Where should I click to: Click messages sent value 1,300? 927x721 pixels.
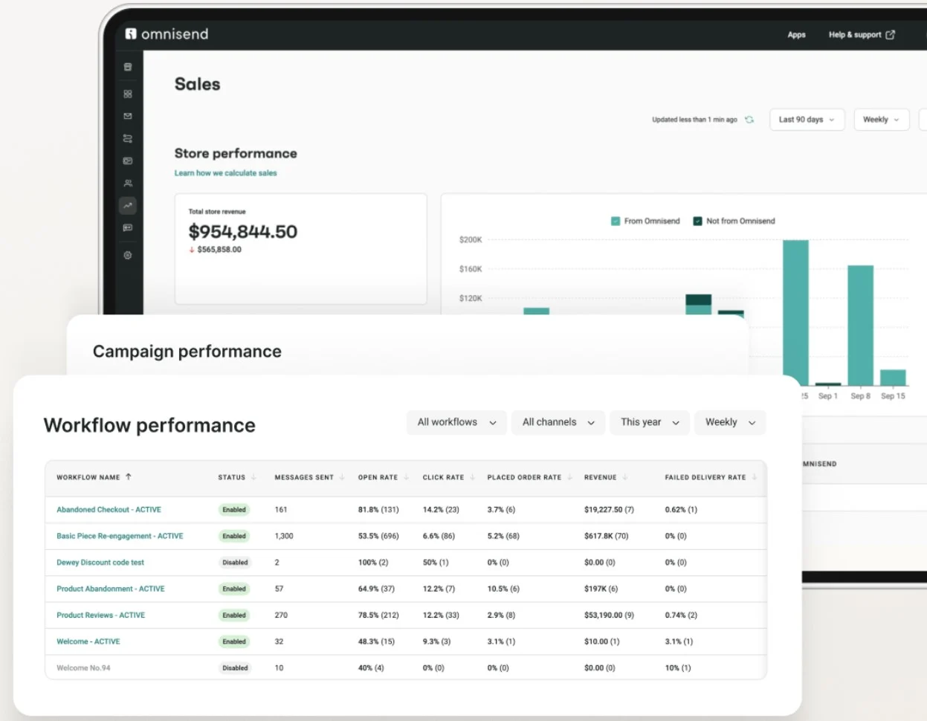coord(284,536)
